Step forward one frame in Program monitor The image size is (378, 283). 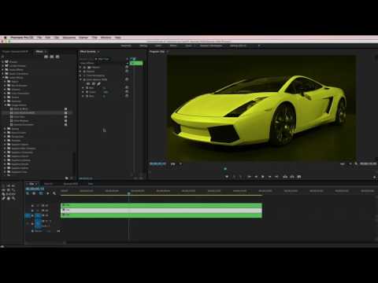tap(269, 177)
